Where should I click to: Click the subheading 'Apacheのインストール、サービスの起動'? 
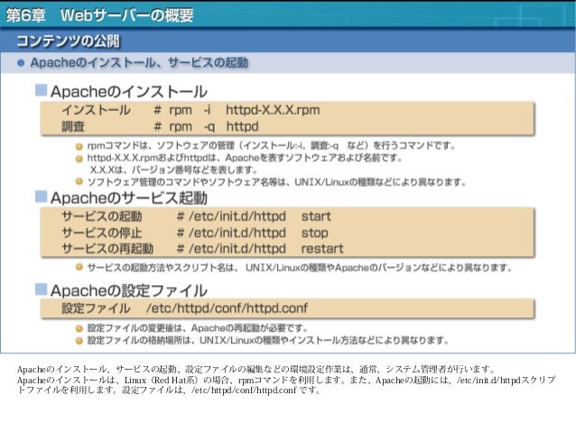pyautogui.click(x=139, y=63)
